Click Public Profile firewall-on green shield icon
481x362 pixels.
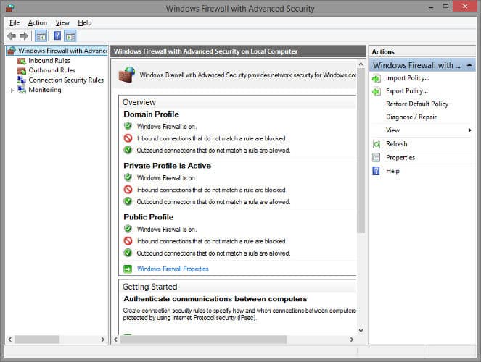[128, 229]
